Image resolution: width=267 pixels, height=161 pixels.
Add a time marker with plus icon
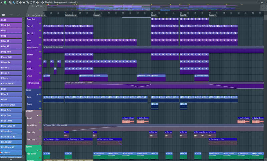click(28, 15)
